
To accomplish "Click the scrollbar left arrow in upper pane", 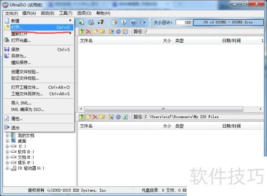I will pos(81,109).
